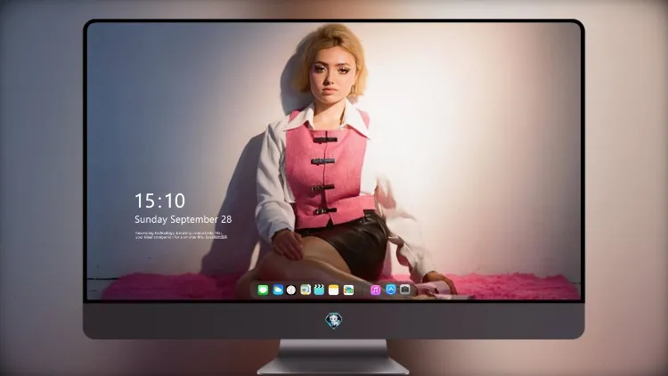668x376 pixels.
Task: Click the 15:10 clock display
Action: click(x=159, y=200)
